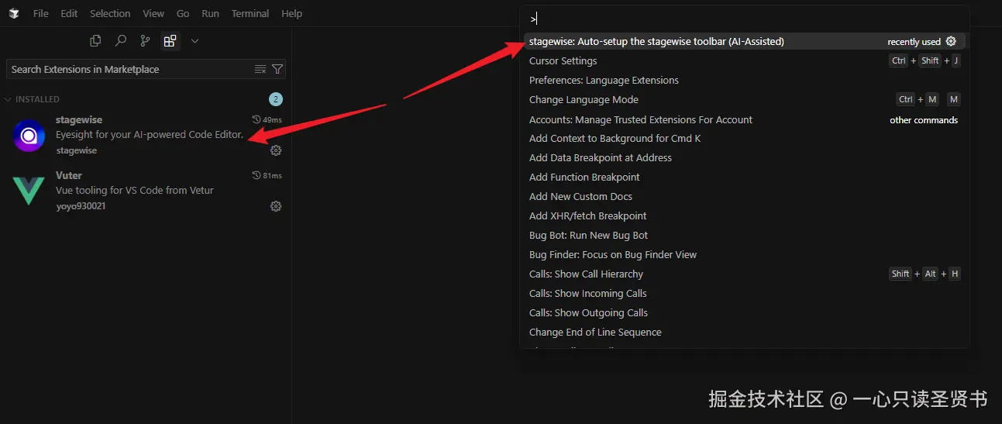This screenshot has height=424, width=1002.
Task: Open the Terminal menu
Action: [x=250, y=13]
